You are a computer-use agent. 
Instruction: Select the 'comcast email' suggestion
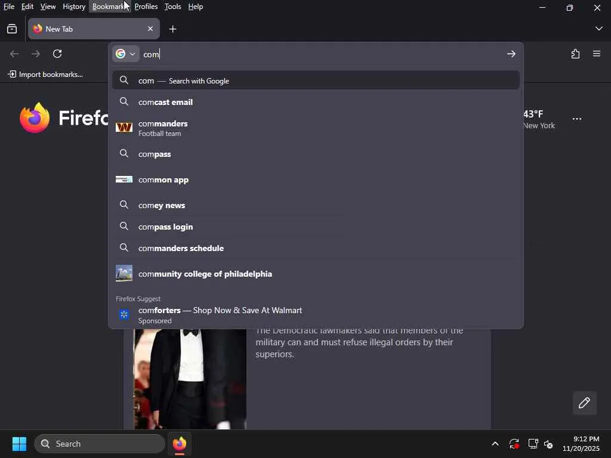pos(316,102)
